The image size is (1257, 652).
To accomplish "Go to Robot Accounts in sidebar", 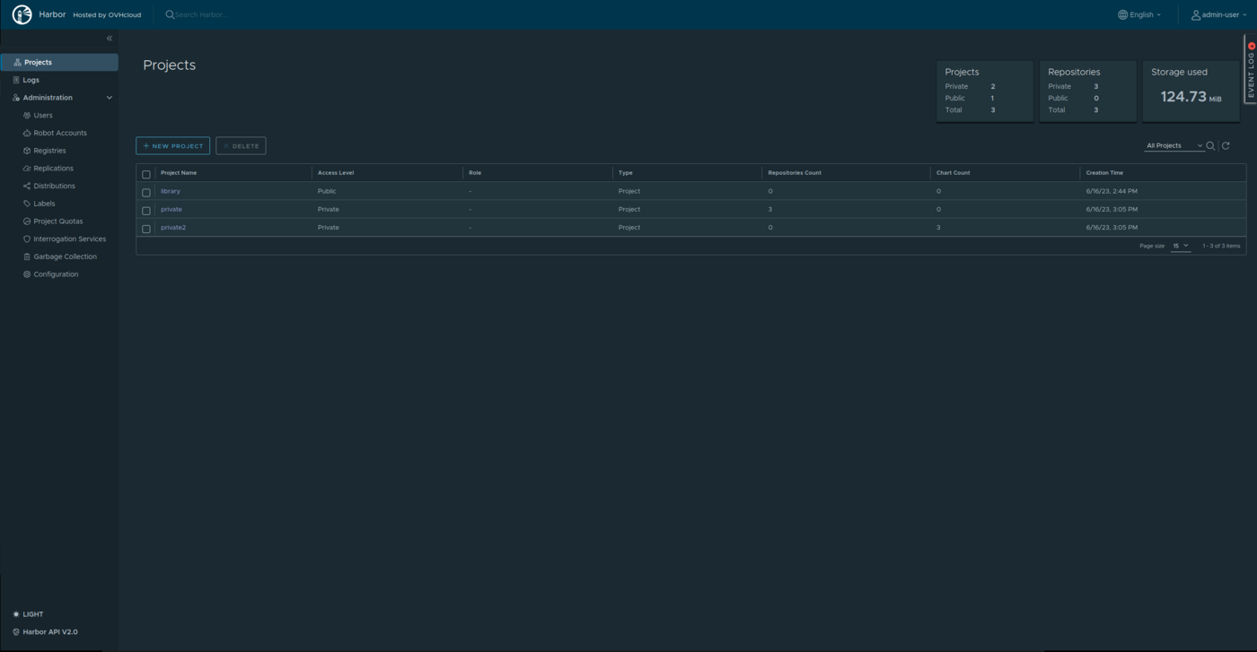I will [x=59, y=133].
